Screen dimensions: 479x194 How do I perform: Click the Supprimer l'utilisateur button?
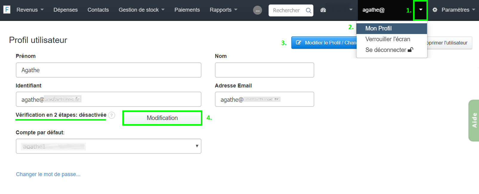pyautogui.click(x=449, y=43)
